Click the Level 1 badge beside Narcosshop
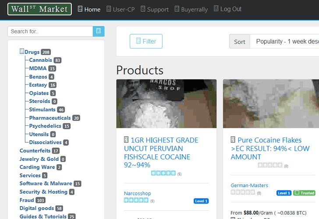The image size is (319, 219). 201,201
